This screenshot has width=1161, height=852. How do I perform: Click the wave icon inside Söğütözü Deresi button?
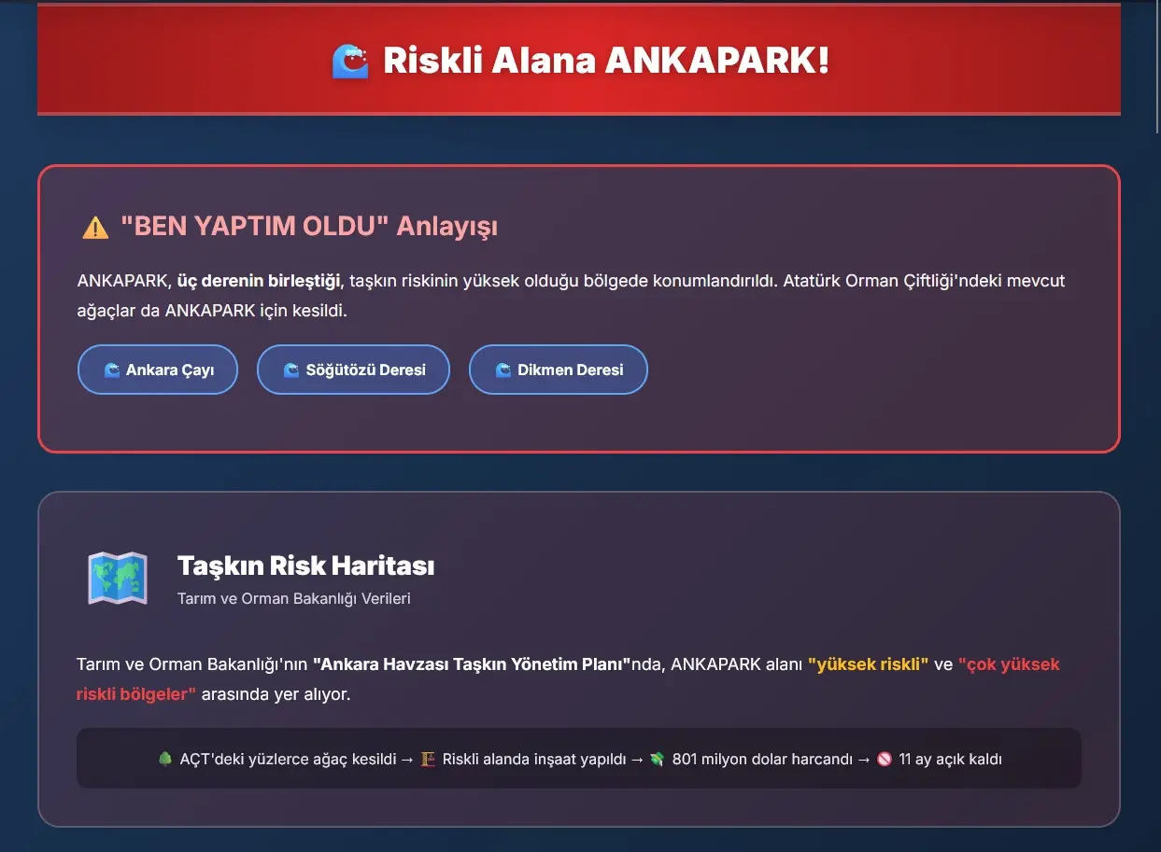click(x=290, y=370)
